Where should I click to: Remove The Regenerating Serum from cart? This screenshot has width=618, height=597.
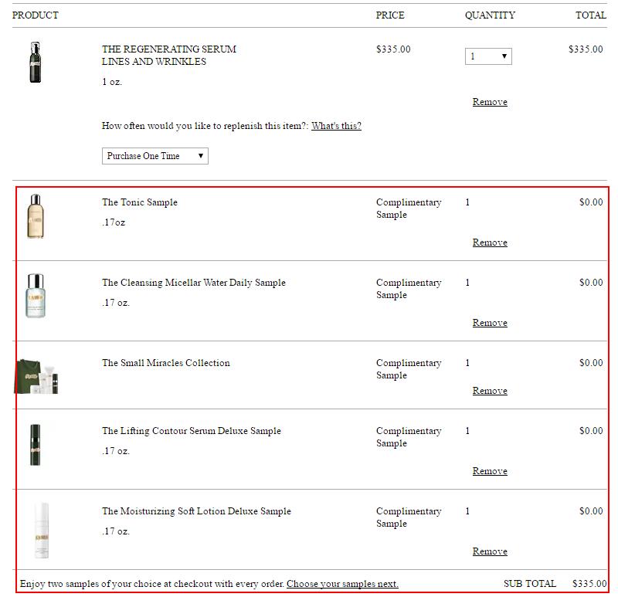pos(490,102)
